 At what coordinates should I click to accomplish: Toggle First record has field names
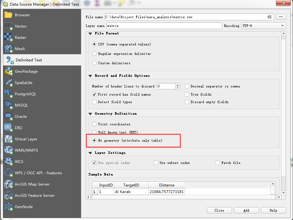[x=94, y=94]
